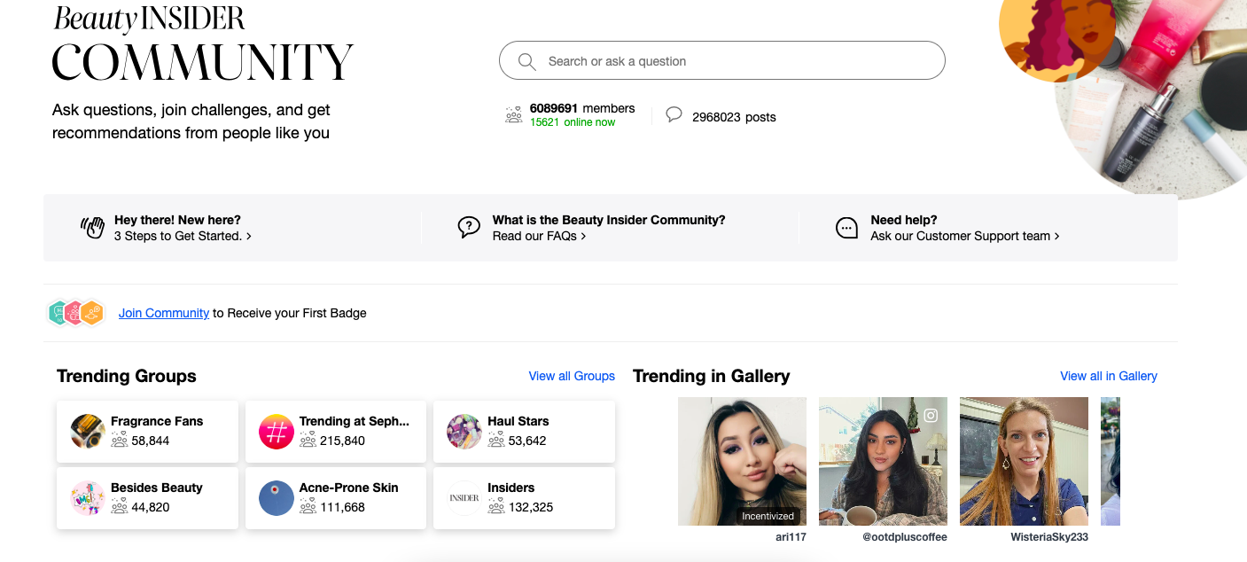This screenshot has width=1247, height=562.
Task: Click the 58,844 member count
Action: tap(151, 441)
